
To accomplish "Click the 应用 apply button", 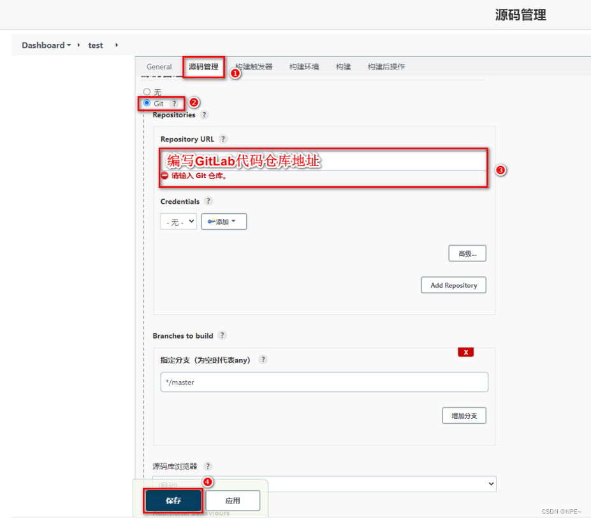I will point(233,500).
